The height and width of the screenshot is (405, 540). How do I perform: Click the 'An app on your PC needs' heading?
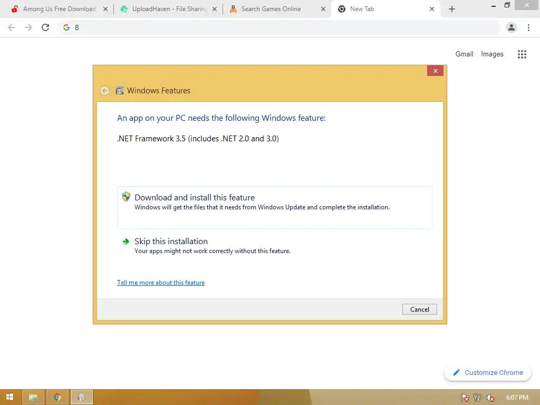pos(221,118)
